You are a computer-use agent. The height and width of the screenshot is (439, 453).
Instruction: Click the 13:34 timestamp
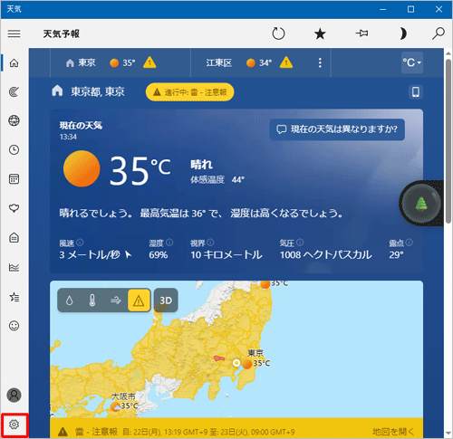coord(68,138)
